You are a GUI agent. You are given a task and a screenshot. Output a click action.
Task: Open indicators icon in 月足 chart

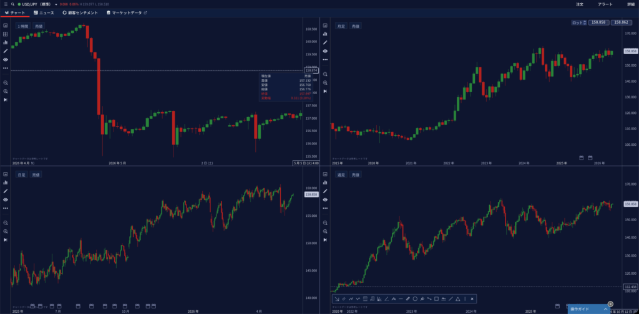(x=325, y=34)
